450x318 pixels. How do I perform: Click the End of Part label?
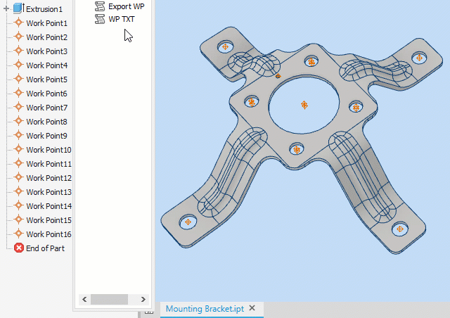pos(45,248)
